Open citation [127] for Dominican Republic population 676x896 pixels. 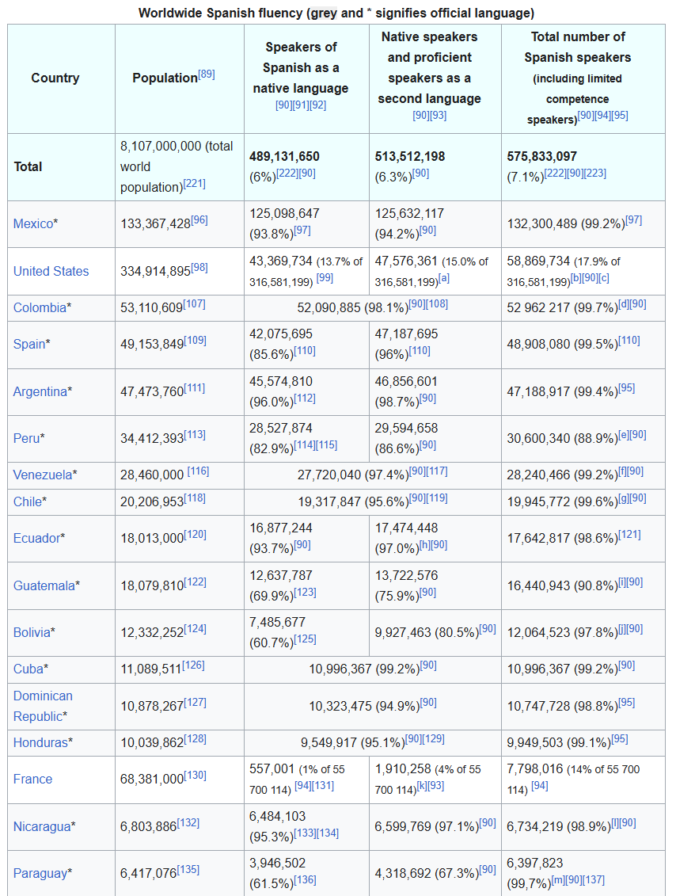[196, 703]
